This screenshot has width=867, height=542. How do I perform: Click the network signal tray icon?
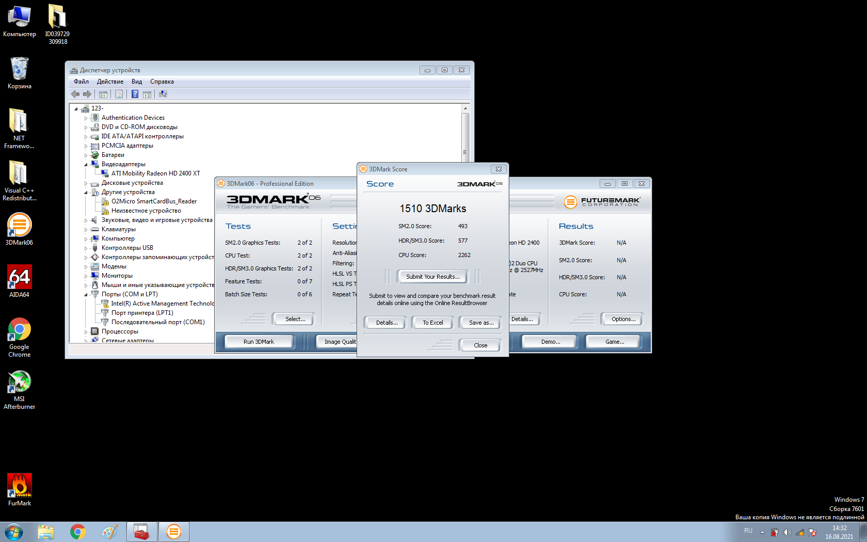[800, 532]
